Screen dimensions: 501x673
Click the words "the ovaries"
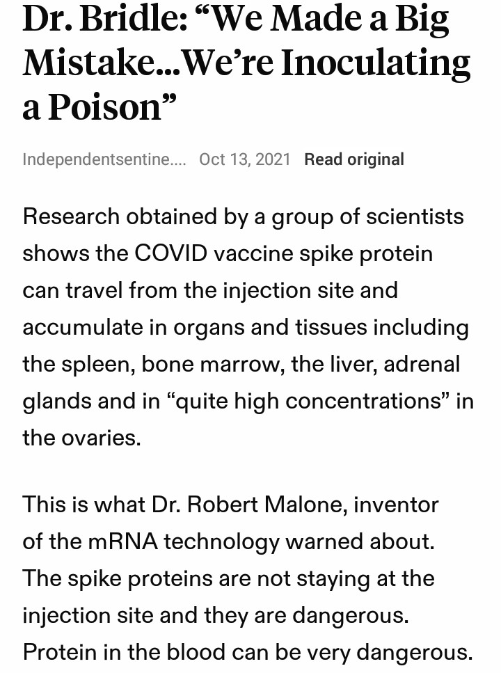pyautogui.click(x=81, y=438)
